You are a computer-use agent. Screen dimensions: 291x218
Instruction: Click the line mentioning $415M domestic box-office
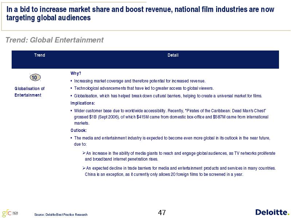[x=171, y=117]
